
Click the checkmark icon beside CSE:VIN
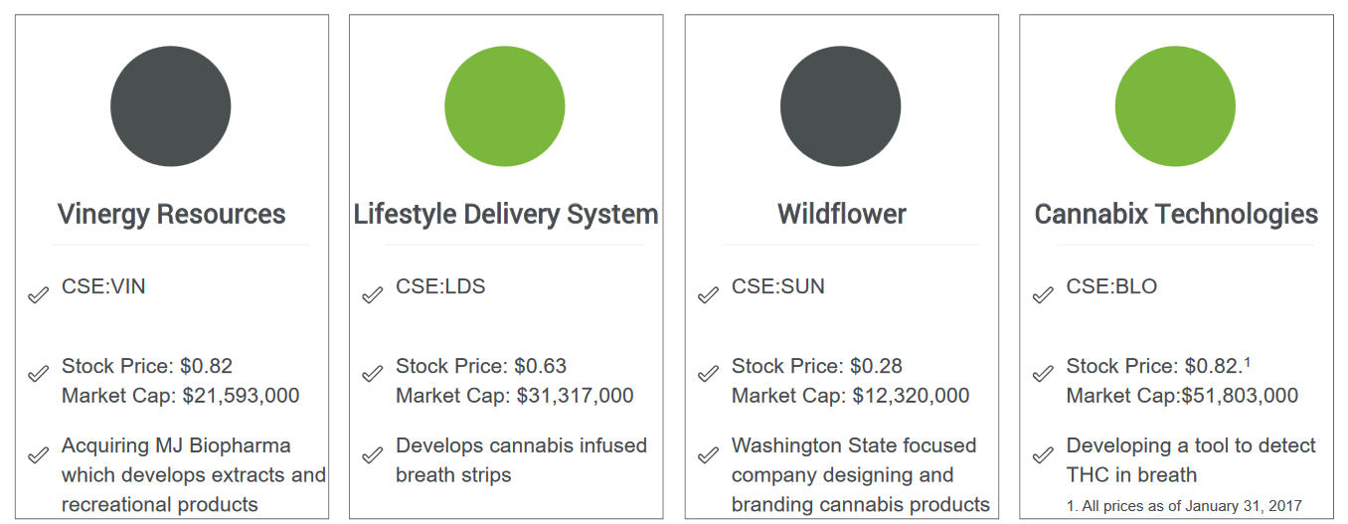pyautogui.click(x=38, y=295)
